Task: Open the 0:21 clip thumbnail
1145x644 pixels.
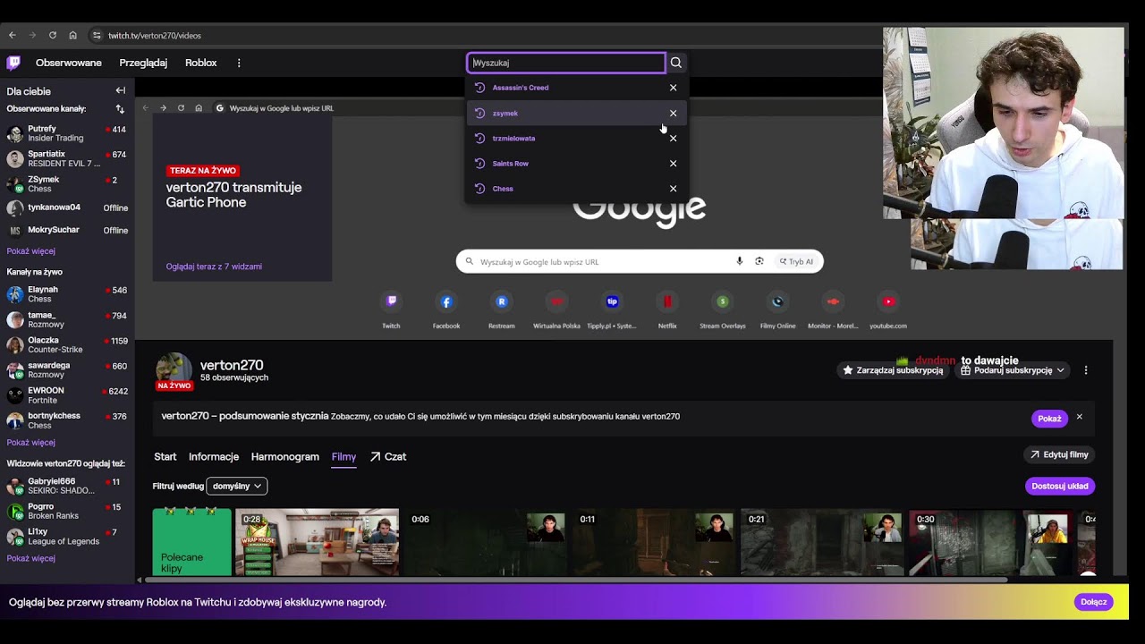Action: click(x=822, y=542)
